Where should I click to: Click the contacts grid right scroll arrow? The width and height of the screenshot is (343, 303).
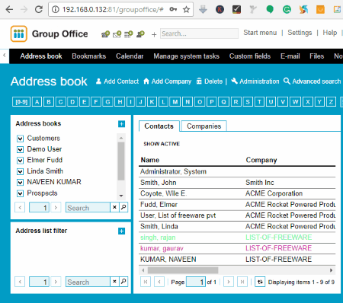(x=331, y=270)
